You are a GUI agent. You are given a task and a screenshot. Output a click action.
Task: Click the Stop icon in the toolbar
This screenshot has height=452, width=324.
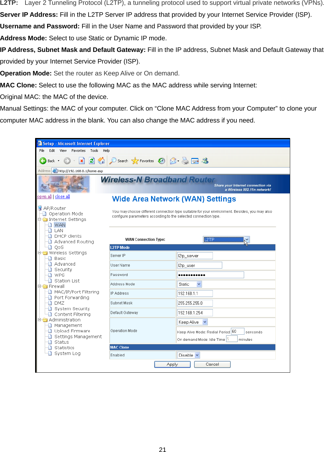(81, 161)
